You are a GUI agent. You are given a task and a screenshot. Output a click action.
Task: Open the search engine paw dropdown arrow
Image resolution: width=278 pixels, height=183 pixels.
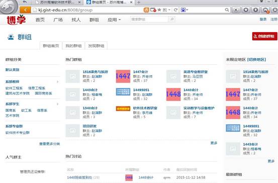187,10
